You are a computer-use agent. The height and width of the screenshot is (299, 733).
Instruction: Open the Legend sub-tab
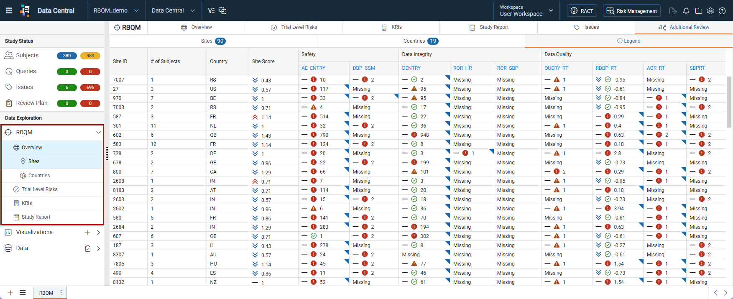pos(628,41)
